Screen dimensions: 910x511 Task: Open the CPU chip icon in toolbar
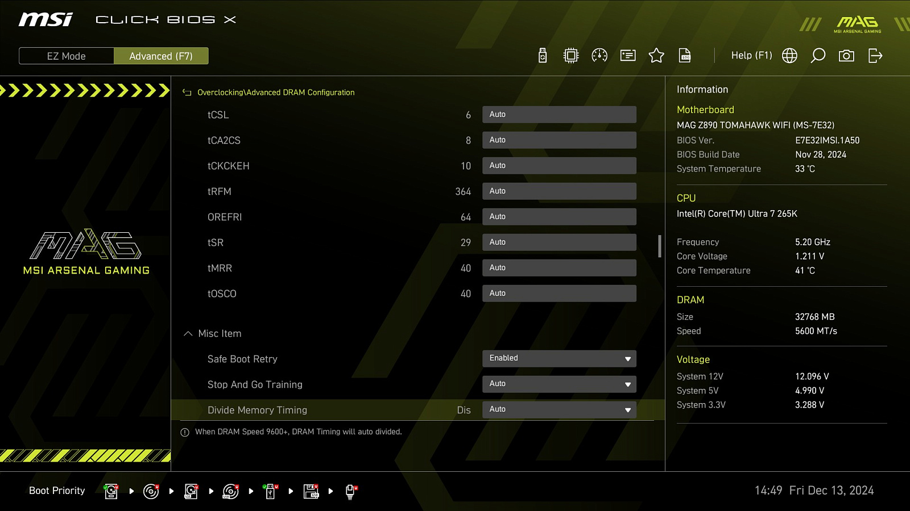[x=571, y=56]
